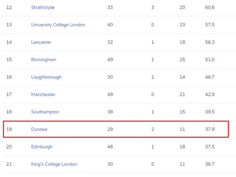
Task: Click the 36.7 value for King's College
Action: pyautogui.click(x=210, y=164)
